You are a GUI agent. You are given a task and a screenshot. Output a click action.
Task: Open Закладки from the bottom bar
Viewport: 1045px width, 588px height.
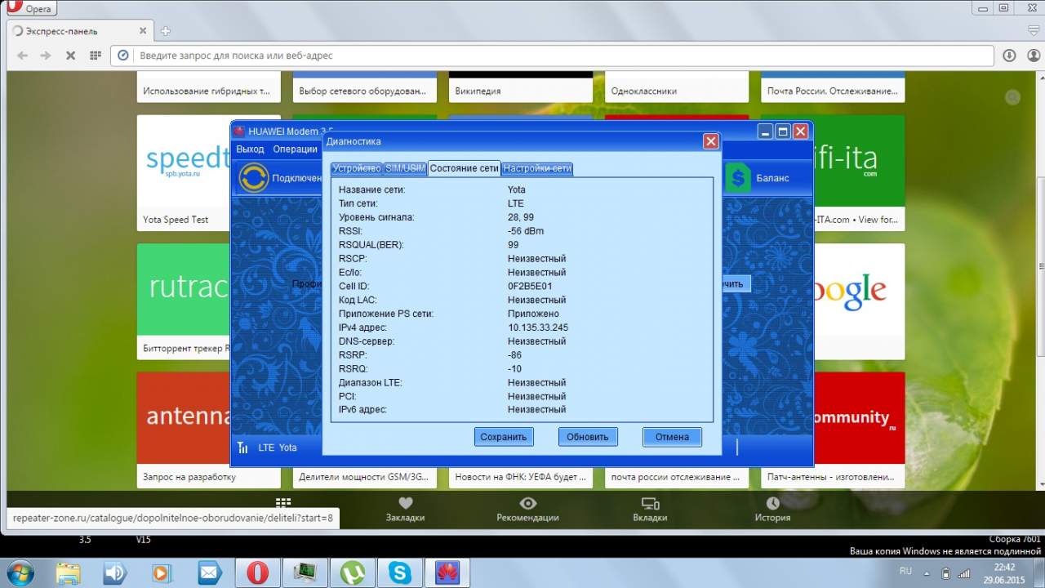405,510
